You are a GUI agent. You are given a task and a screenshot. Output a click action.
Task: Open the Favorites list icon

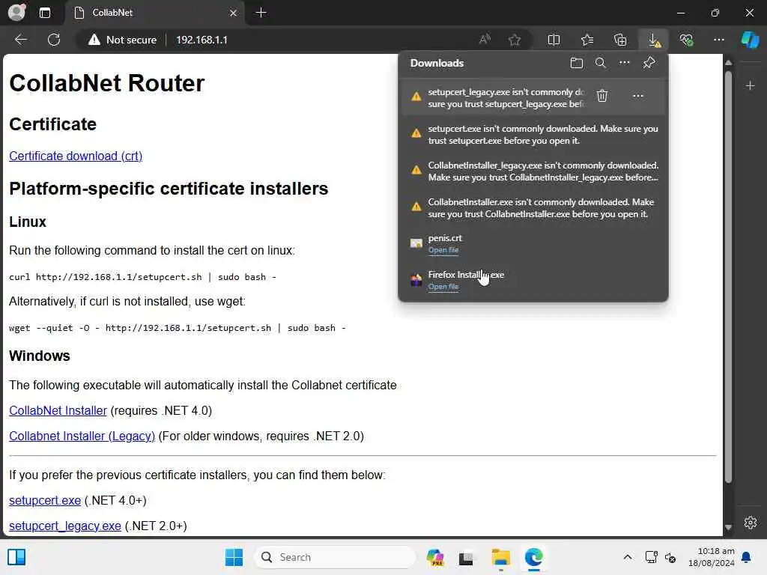coord(587,40)
